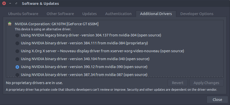This screenshot has height=105, width=230.
Task: Select the Additional Drivers tab
Action: tap(156, 14)
